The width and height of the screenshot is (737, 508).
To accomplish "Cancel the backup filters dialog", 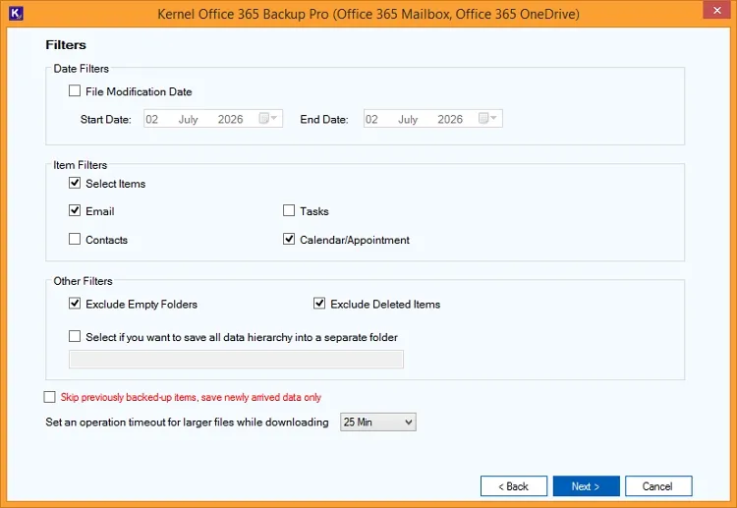I will tap(658, 486).
